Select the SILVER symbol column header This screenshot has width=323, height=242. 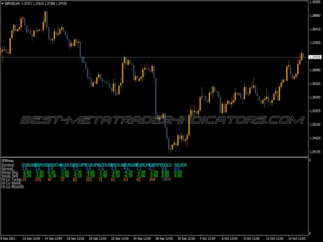click(x=180, y=165)
